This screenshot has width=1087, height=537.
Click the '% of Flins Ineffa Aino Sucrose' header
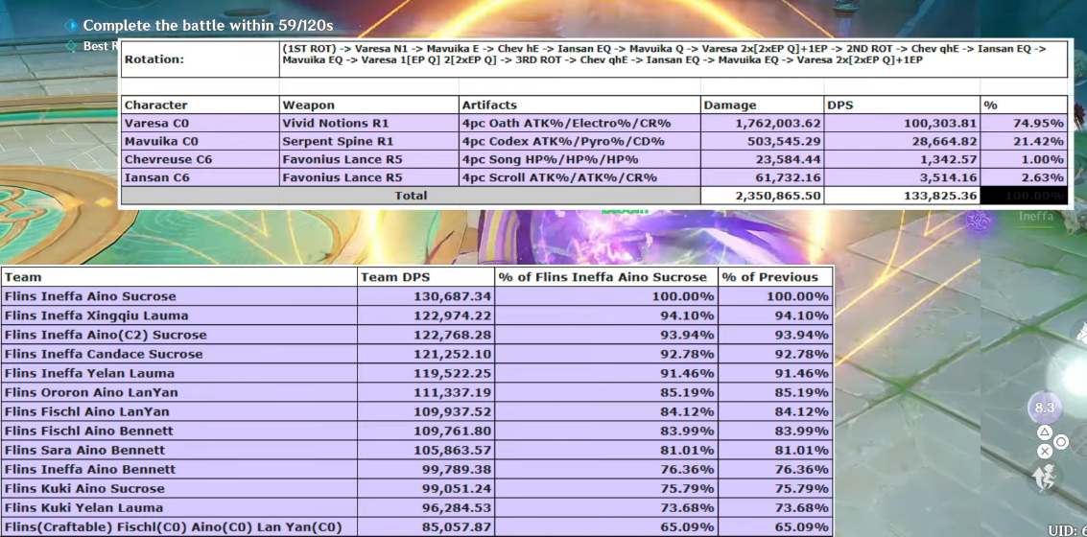[606, 277]
